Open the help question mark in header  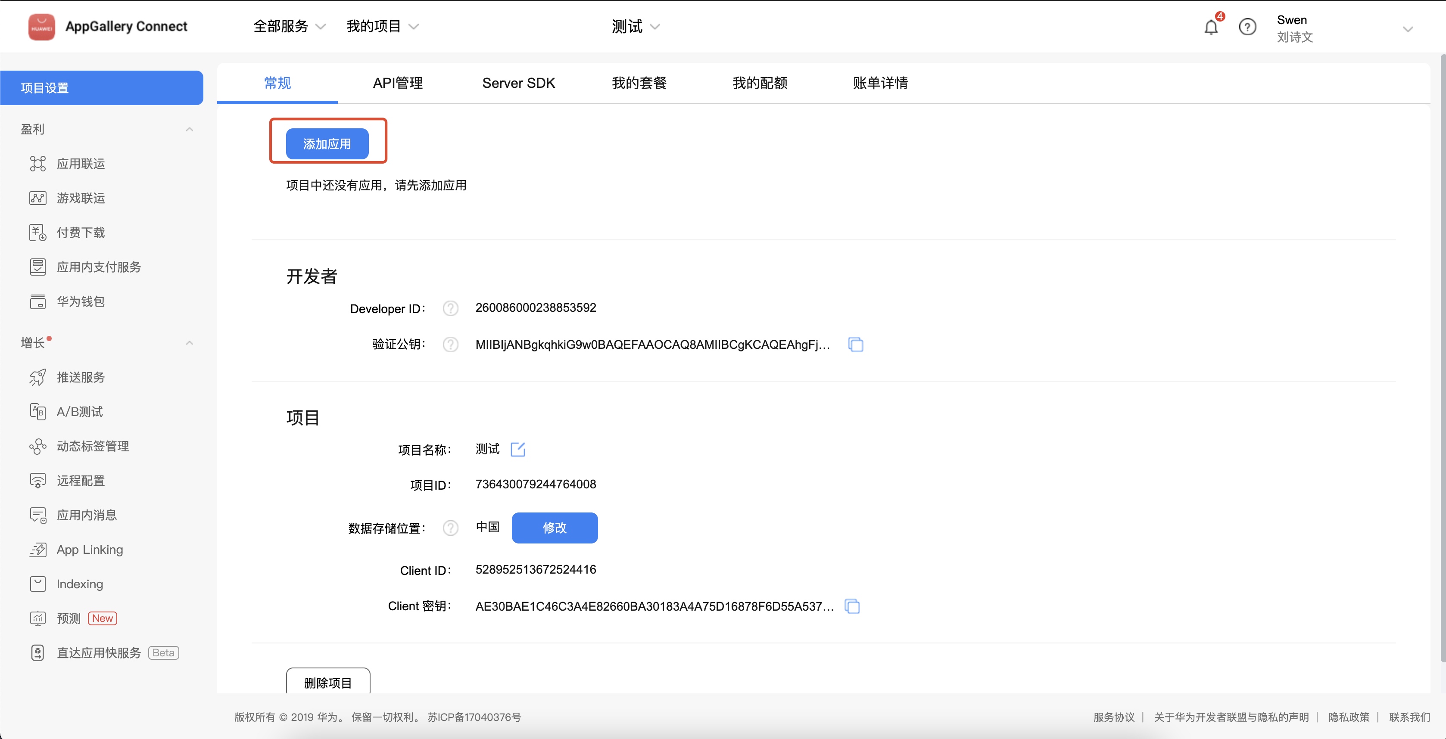pyautogui.click(x=1247, y=27)
